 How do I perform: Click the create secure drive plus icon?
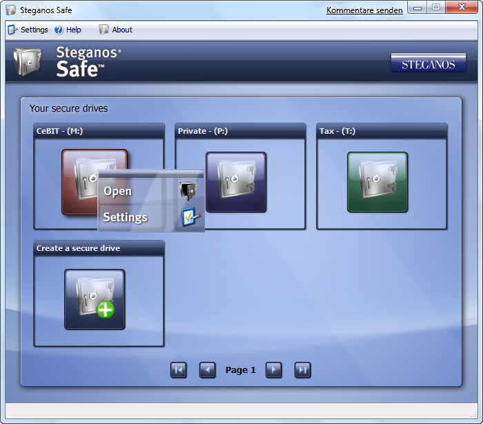point(95,299)
